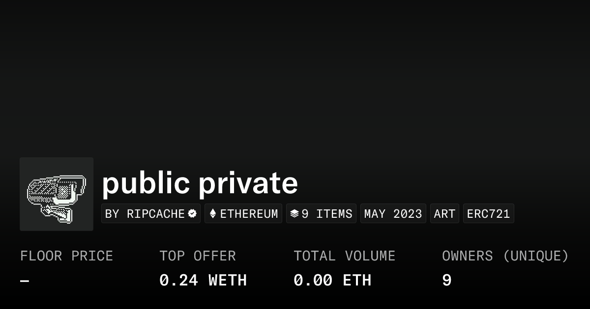Click the TOTAL VOLUME stat label
This screenshot has width=590, height=309.
point(344,256)
